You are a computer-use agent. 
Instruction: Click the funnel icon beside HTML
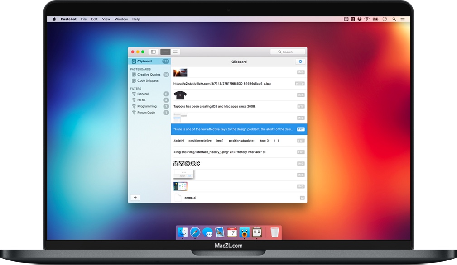(134, 100)
